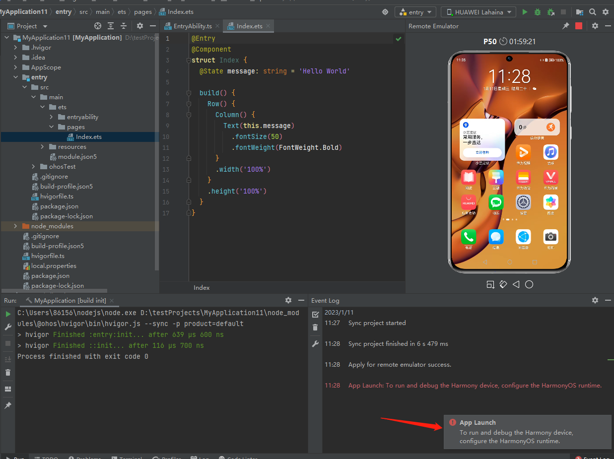Hide the Project tool window
614x459 pixels.
[x=153, y=26]
